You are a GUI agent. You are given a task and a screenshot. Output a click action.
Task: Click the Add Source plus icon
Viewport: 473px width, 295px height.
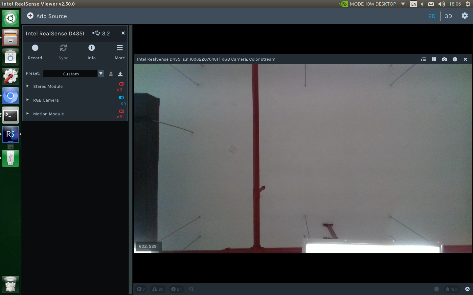click(x=30, y=16)
